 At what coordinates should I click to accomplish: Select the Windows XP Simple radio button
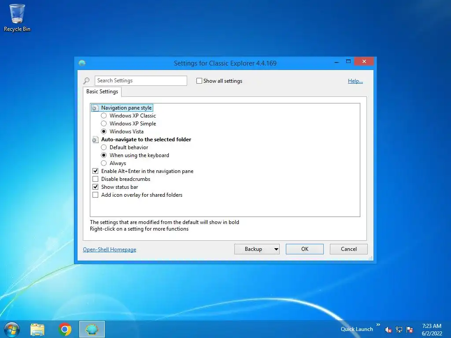click(104, 124)
